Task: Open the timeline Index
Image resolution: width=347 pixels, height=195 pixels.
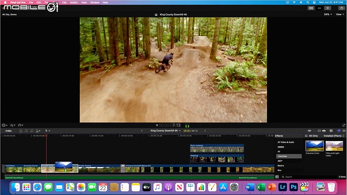Action: [x=9, y=131]
